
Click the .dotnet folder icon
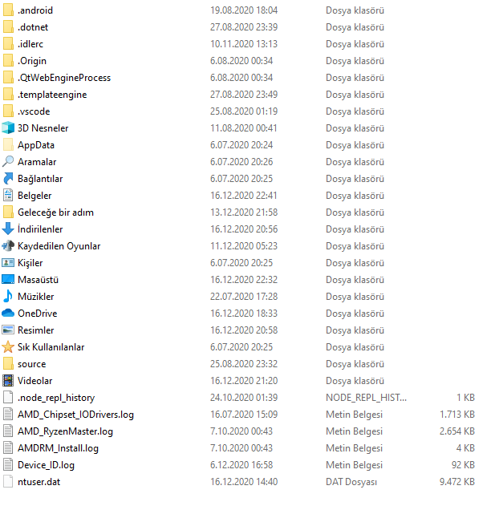[x=8, y=27]
